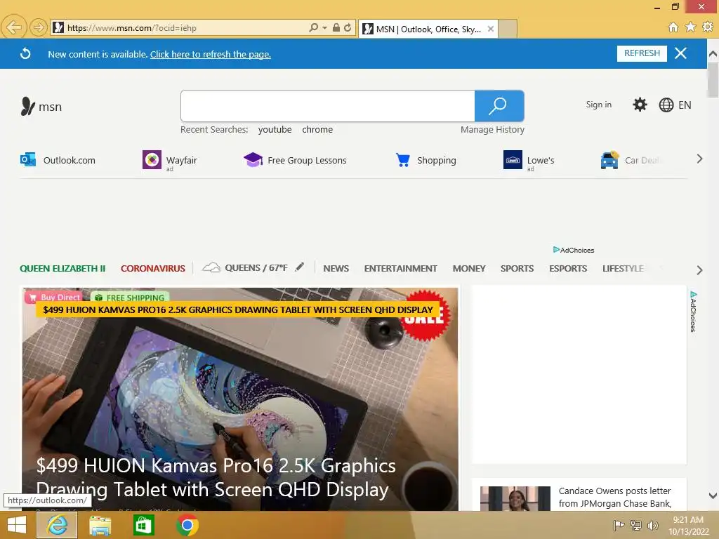The image size is (719, 539).
Task: Open the Windows Start button
Action: (17, 525)
